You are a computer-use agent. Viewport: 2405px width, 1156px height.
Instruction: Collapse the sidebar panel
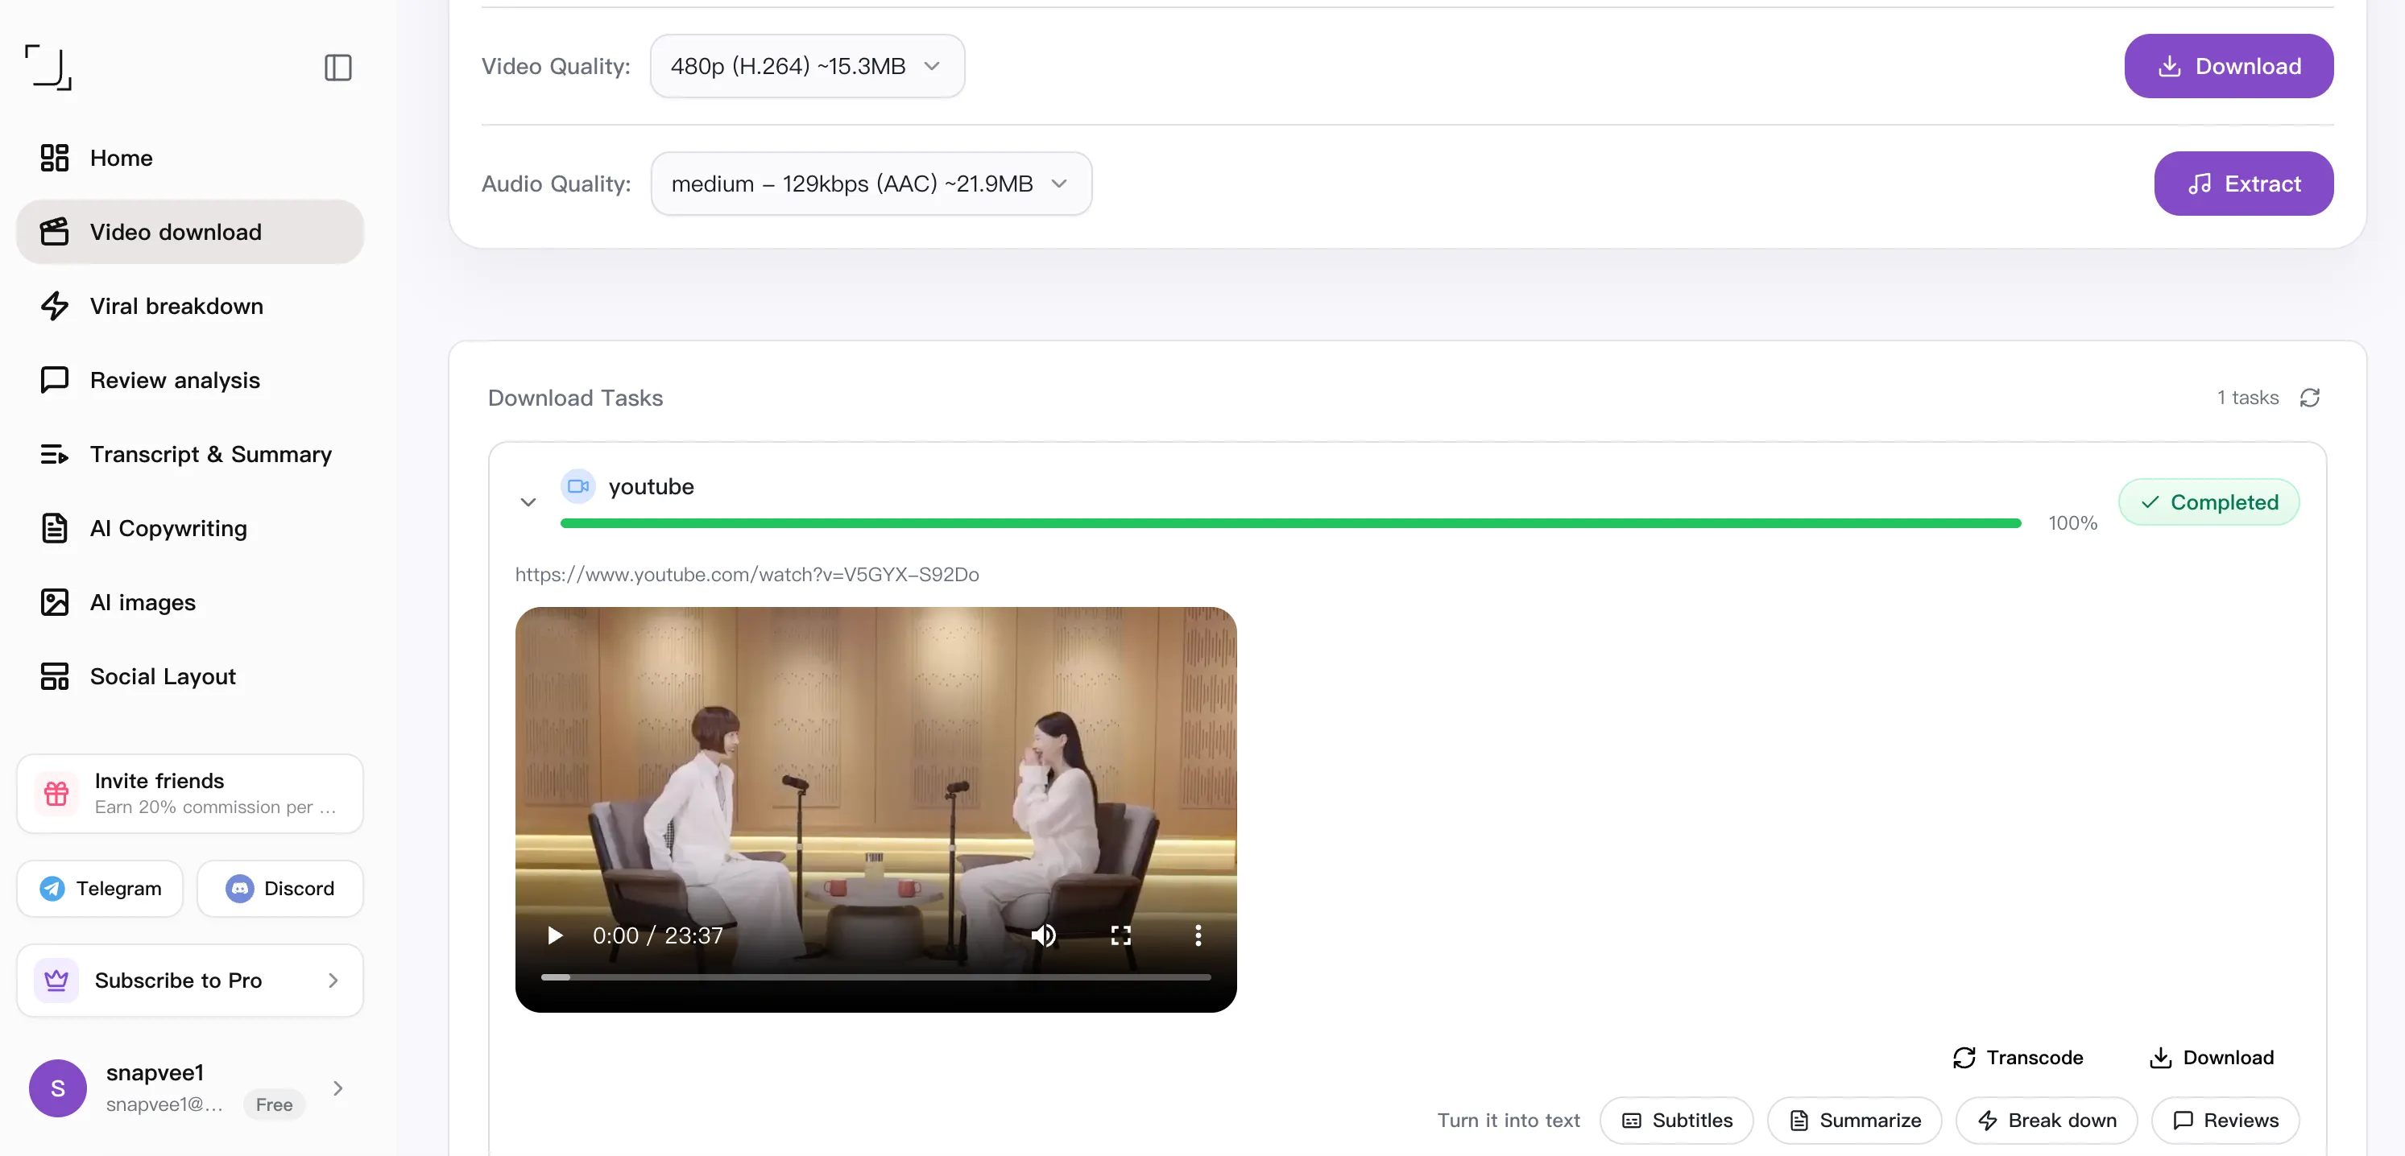(x=338, y=67)
